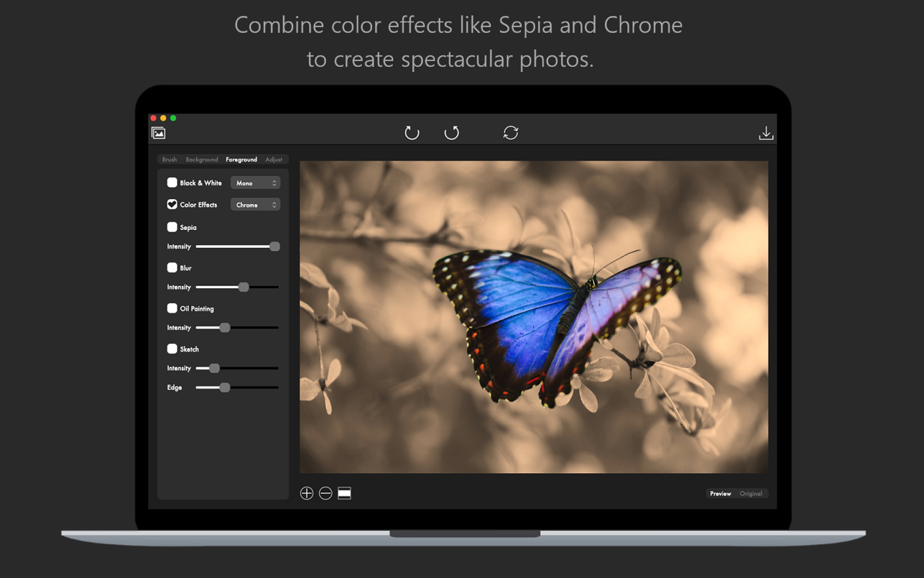
Task: Open the Adjust tab
Action: [274, 160]
